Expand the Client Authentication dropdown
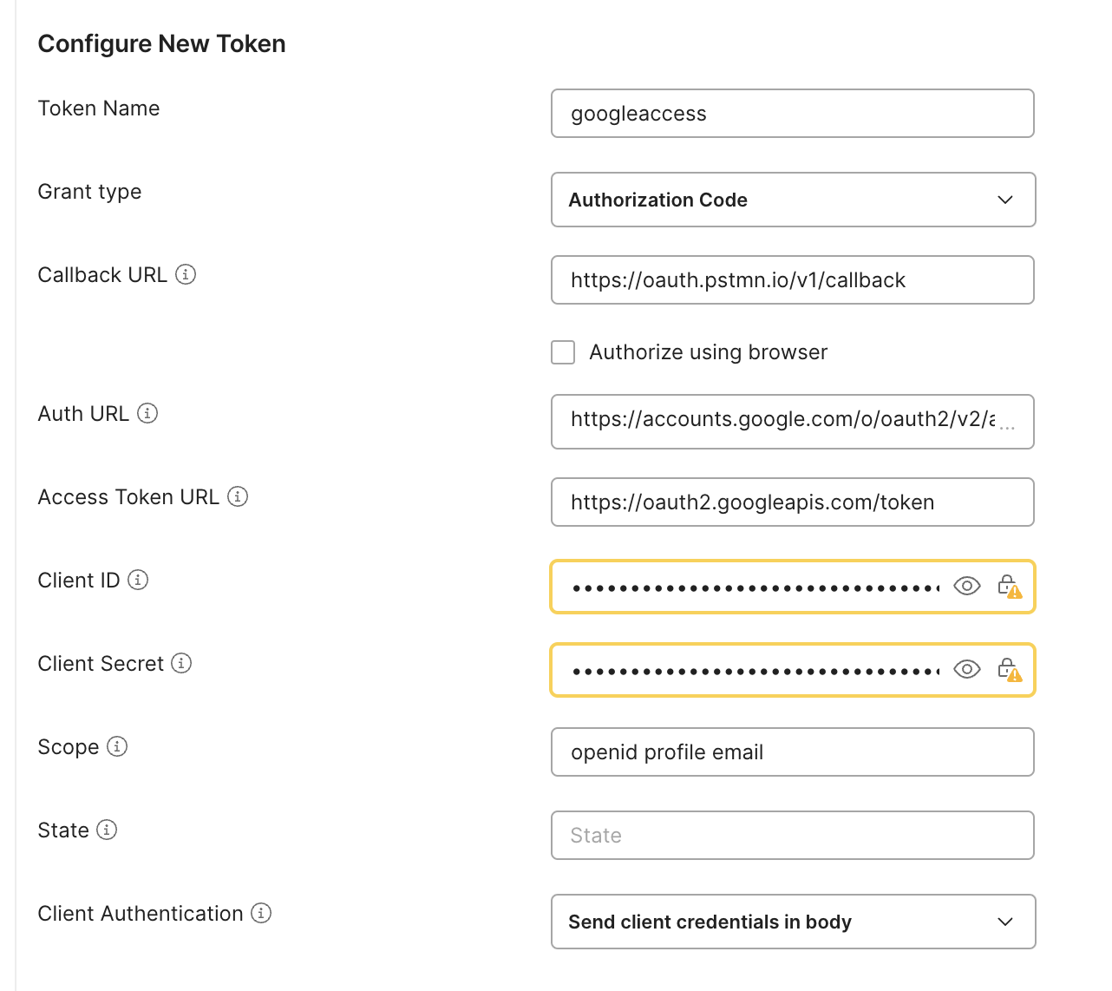Image resolution: width=1112 pixels, height=991 pixels. [793, 922]
